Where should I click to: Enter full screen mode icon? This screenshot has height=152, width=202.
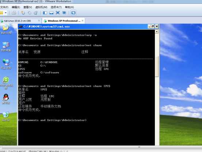tap(58, 13)
